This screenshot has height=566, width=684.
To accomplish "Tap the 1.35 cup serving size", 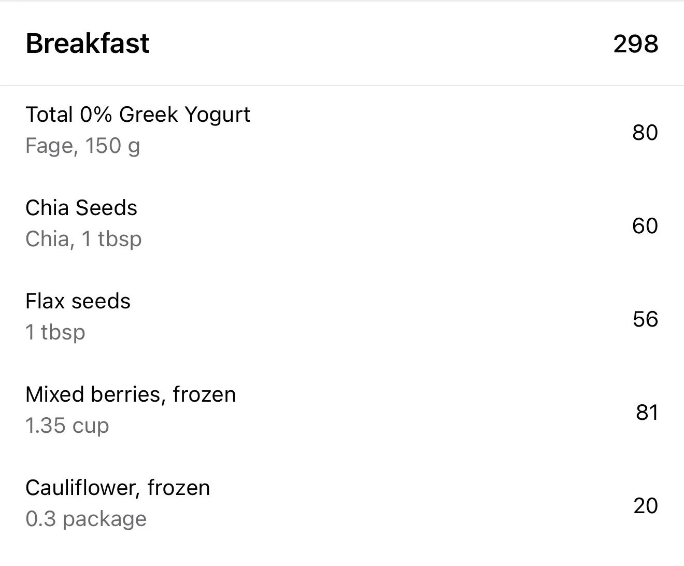I will (67, 426).
